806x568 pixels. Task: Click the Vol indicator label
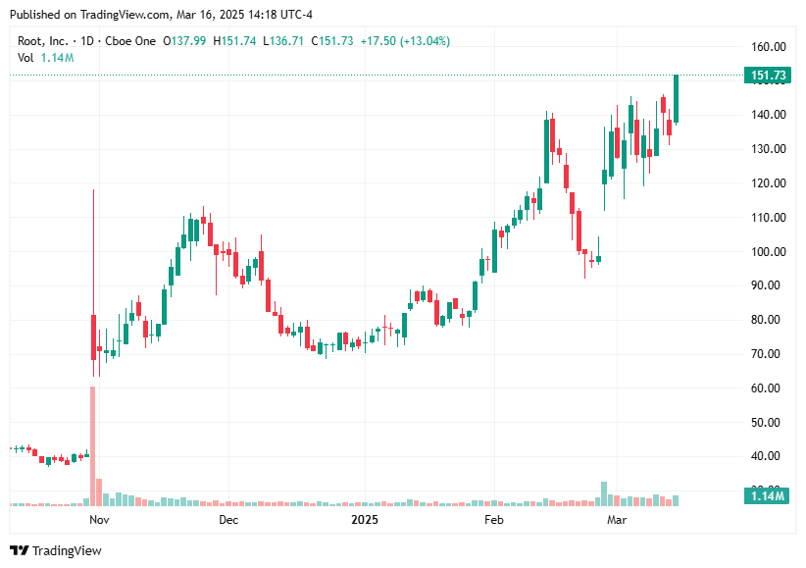25,58
